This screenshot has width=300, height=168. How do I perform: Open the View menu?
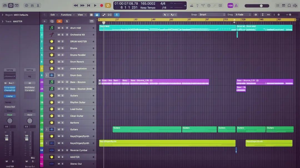tap(82, 15)
